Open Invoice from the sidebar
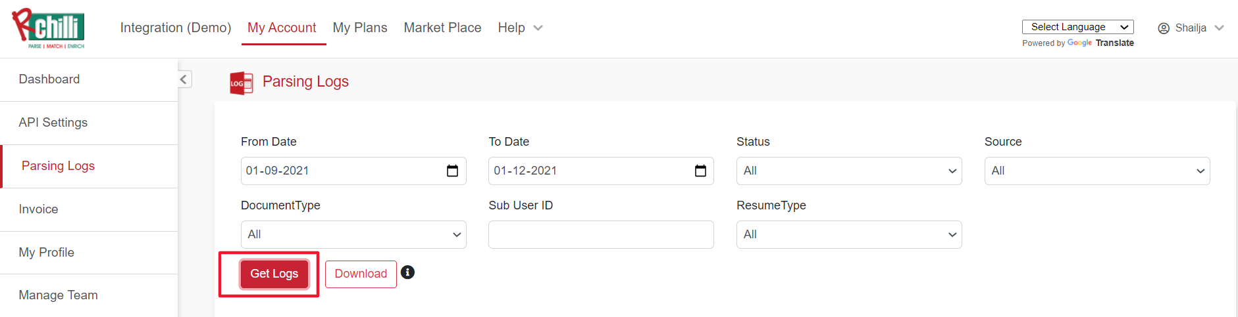The width and height of the screenshot is (1238, 317). pyautogui.click(x=39, y=209)
